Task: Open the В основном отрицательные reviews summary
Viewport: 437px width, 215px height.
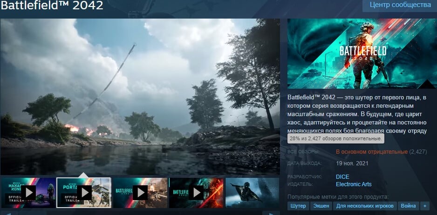Action: [x=371, y=152]
